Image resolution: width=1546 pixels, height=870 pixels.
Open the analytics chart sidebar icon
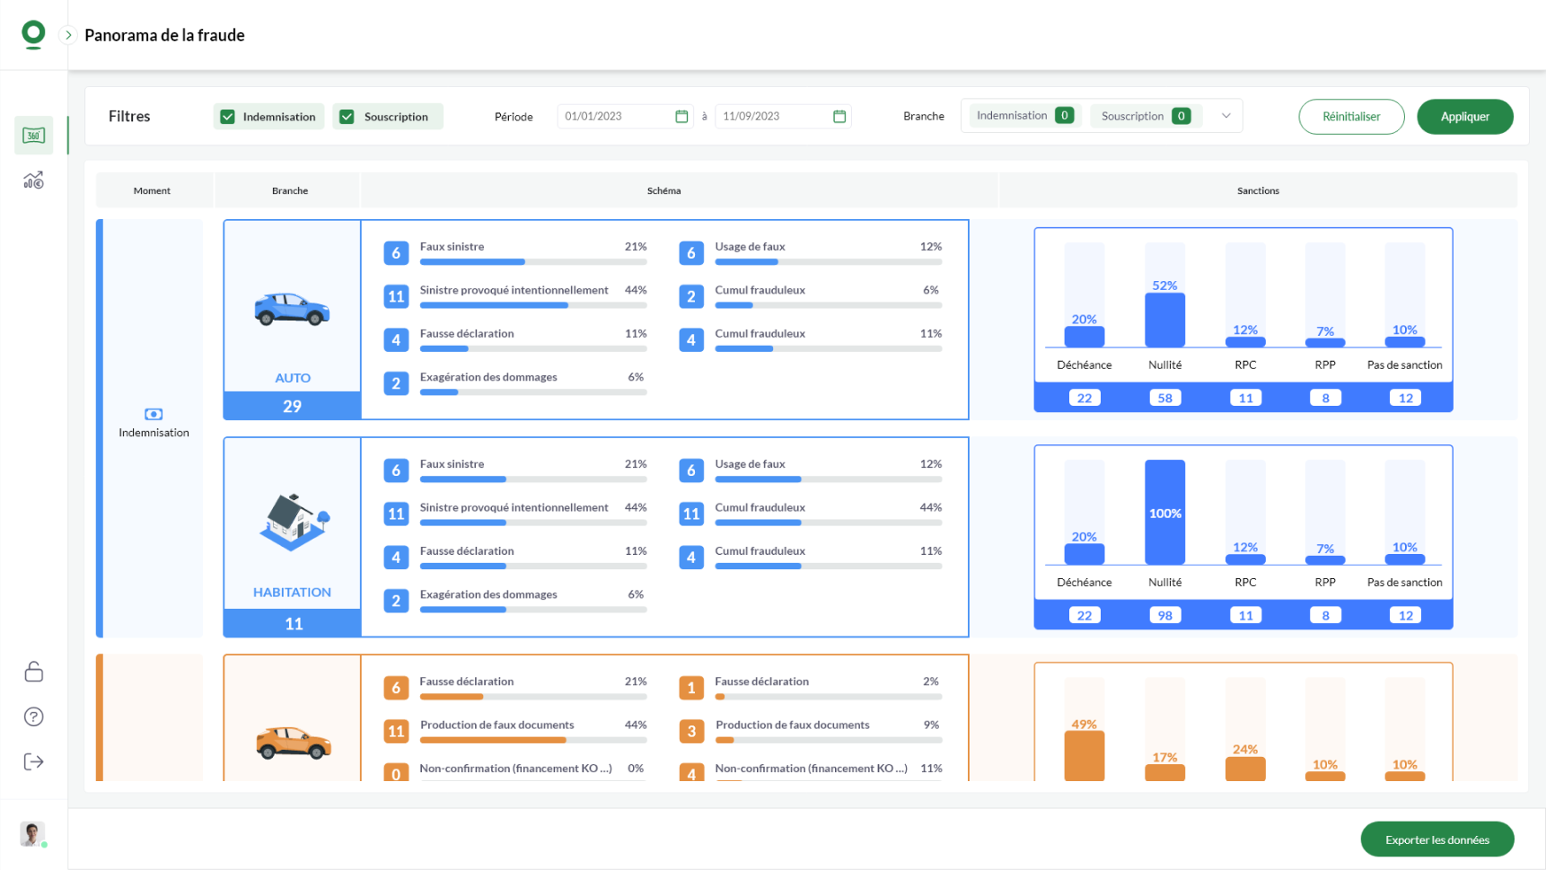click(x=33, y=180)
